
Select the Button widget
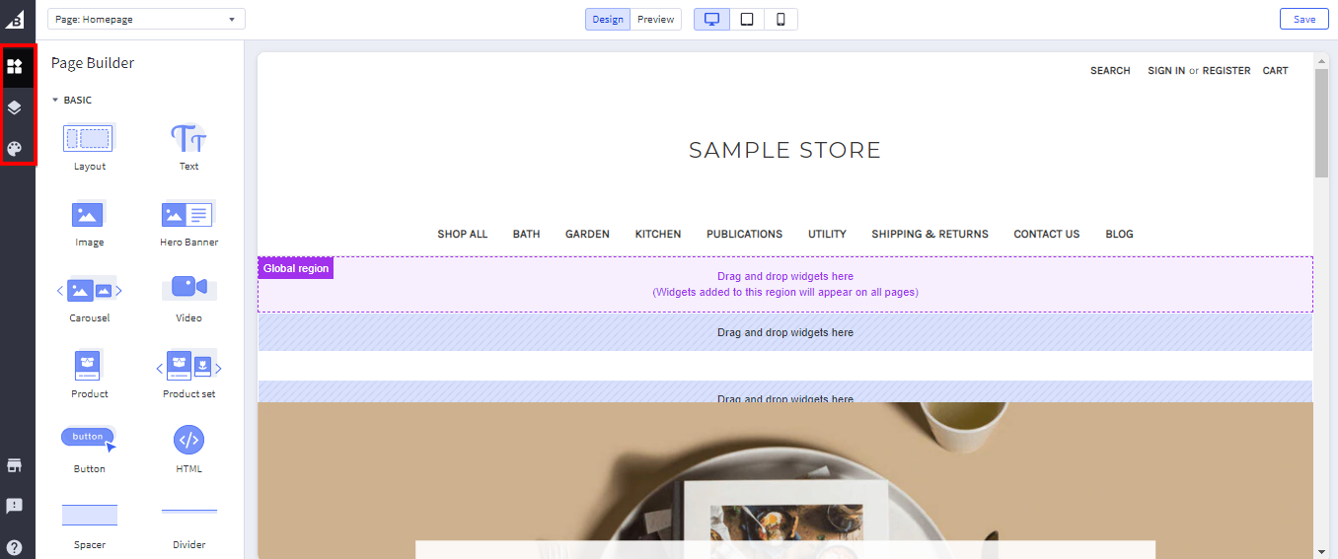tap(90, 451)
